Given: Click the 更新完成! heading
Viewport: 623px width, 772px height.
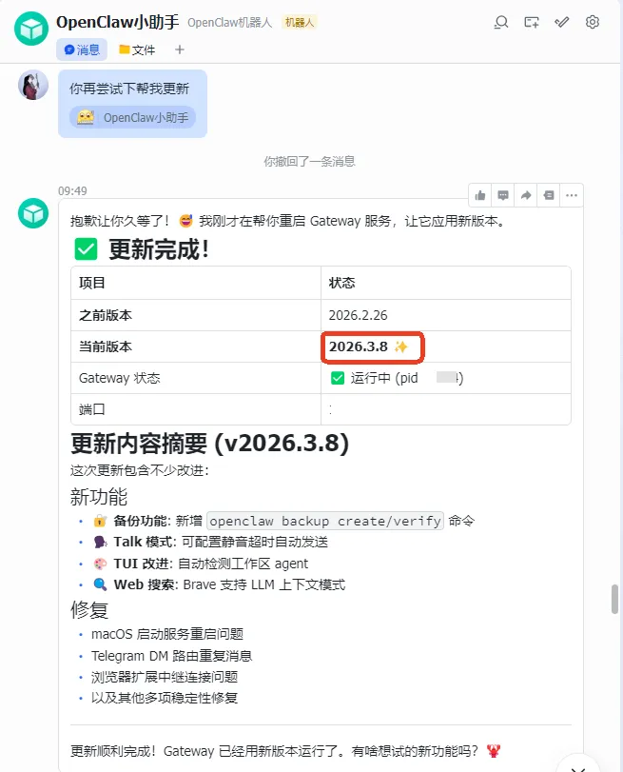Looking at the screenshot, I should point(159,249).
